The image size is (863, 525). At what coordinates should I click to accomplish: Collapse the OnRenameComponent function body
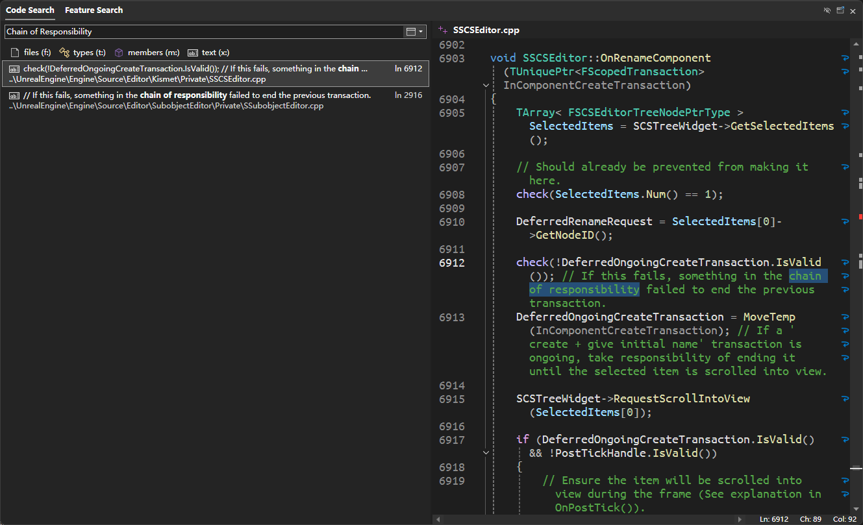pos(486,85)
